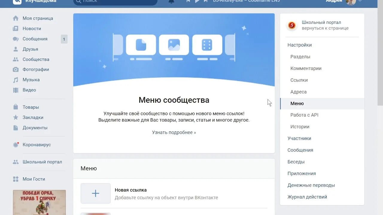Select Ссылки in the settings panel

point(299,80)
